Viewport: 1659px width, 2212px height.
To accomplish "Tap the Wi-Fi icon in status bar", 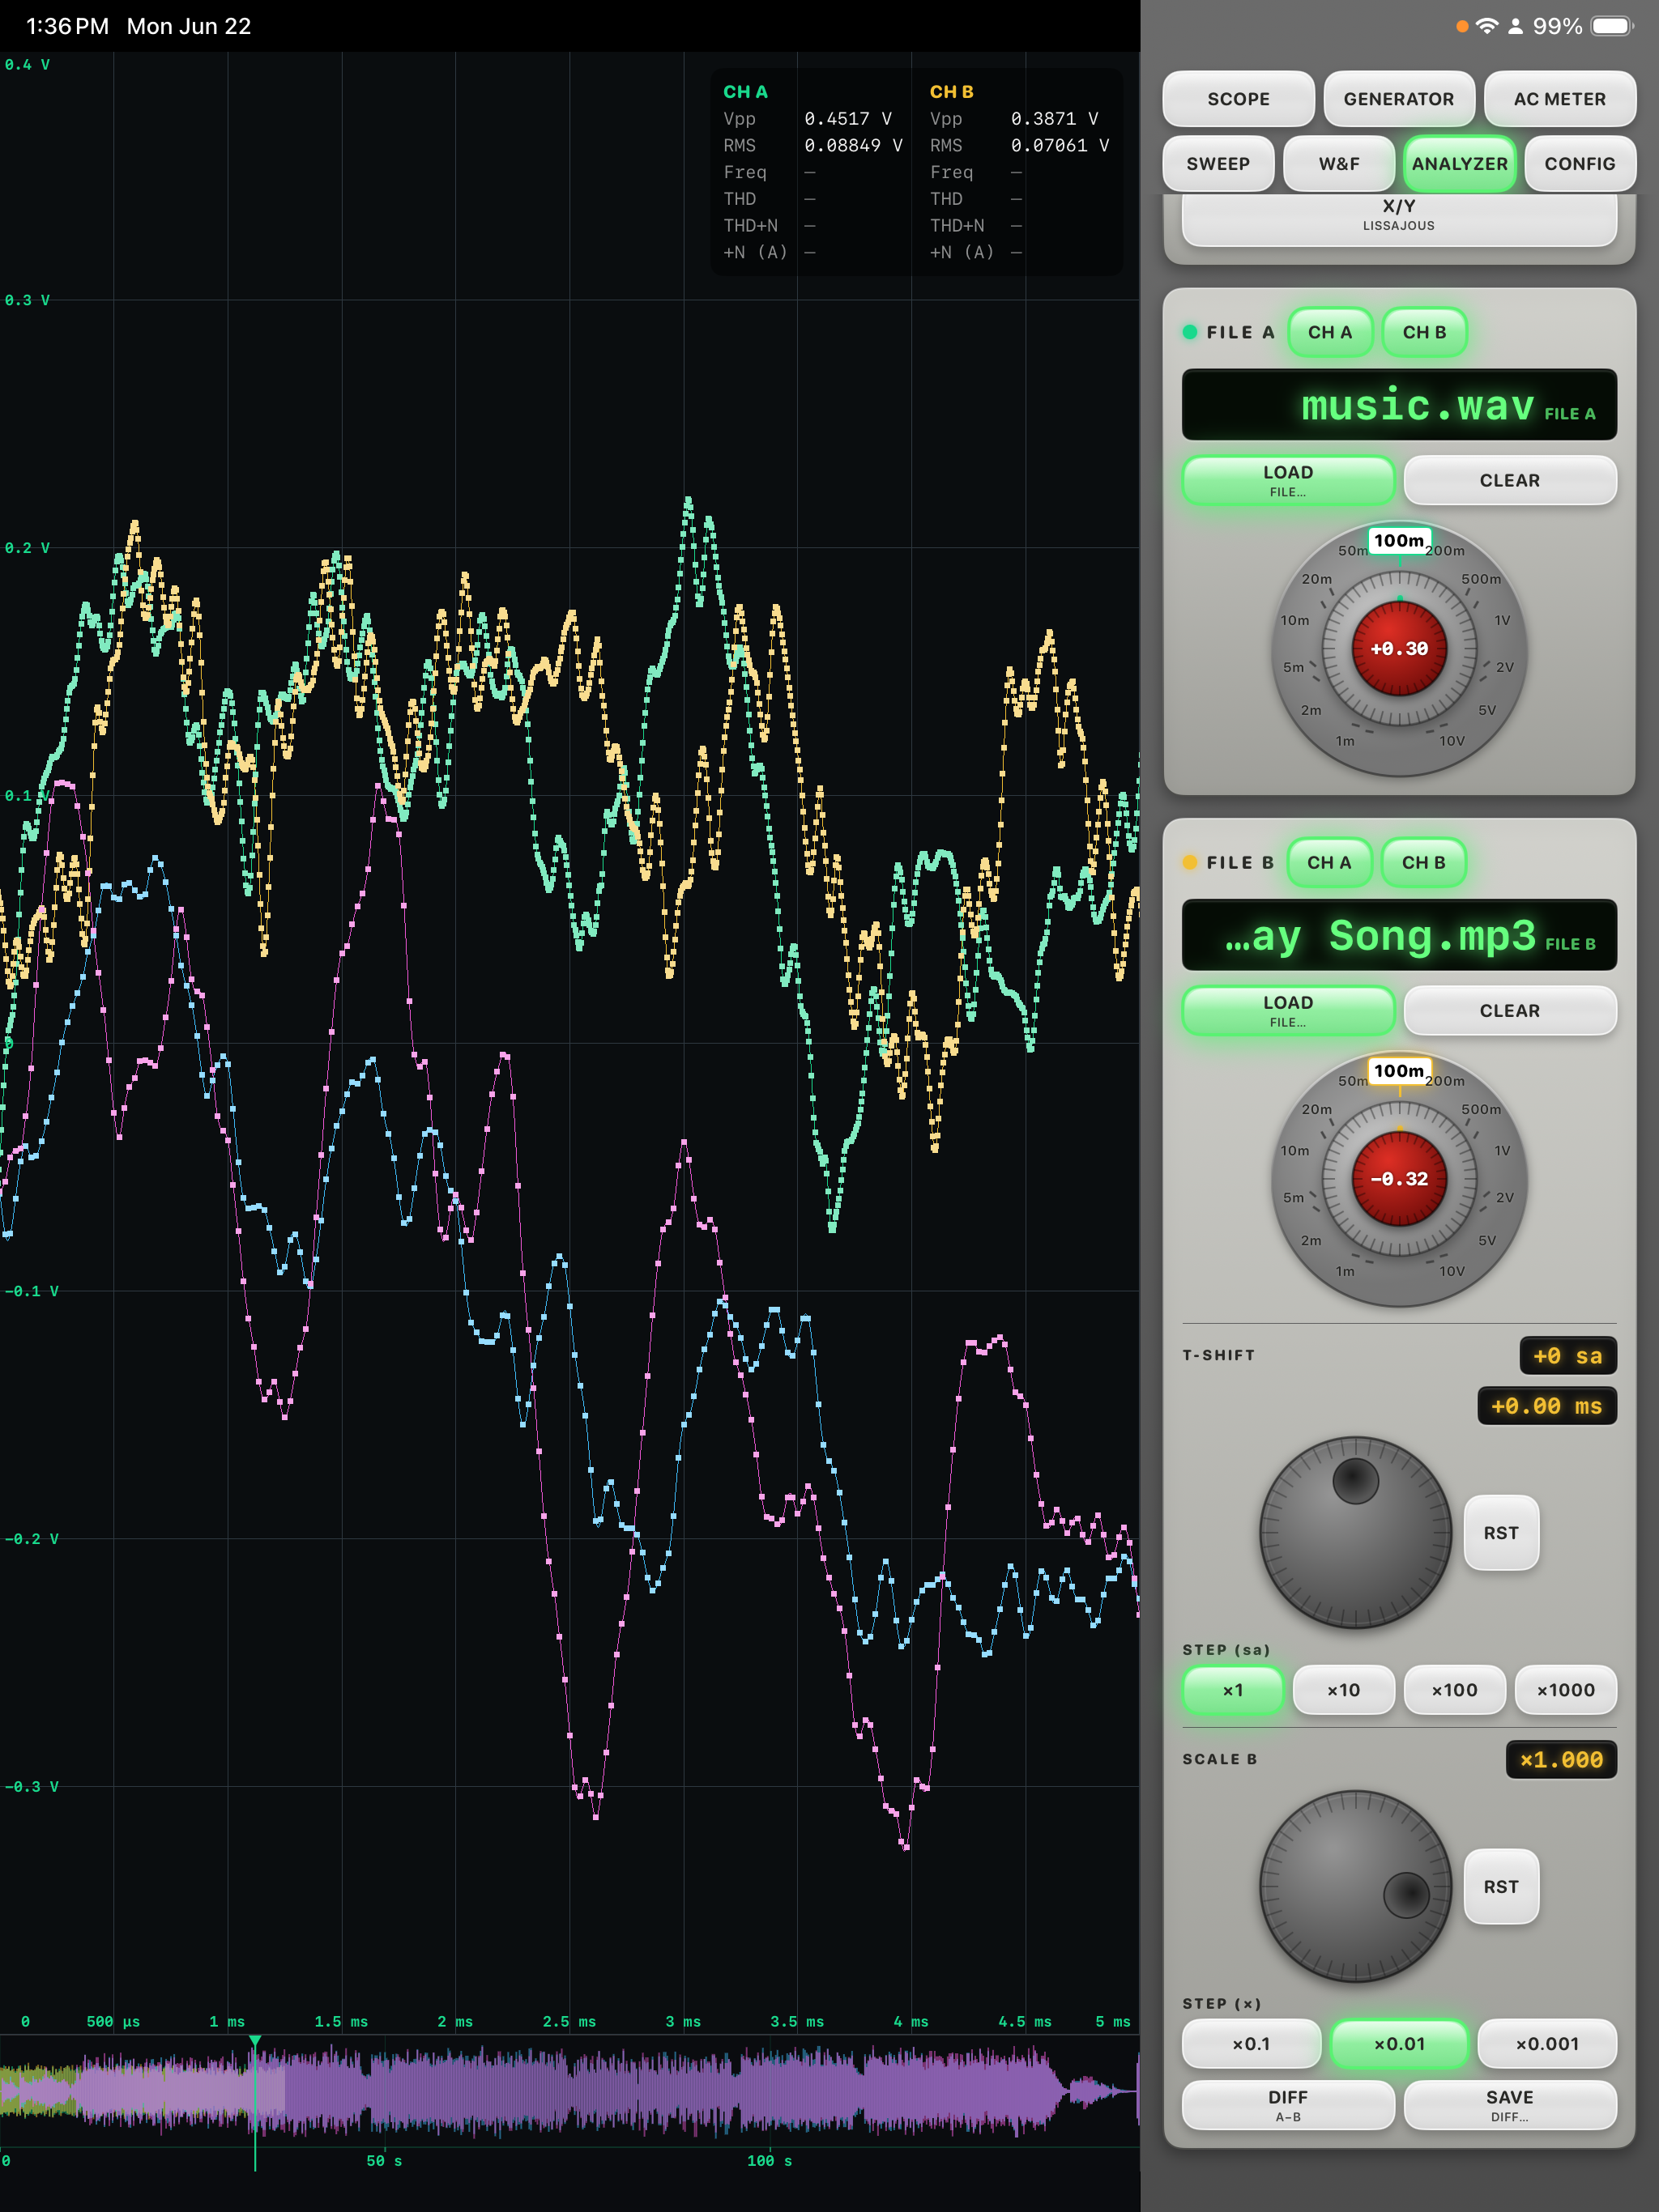I will pyautogui.click(x=1487, y=26).
